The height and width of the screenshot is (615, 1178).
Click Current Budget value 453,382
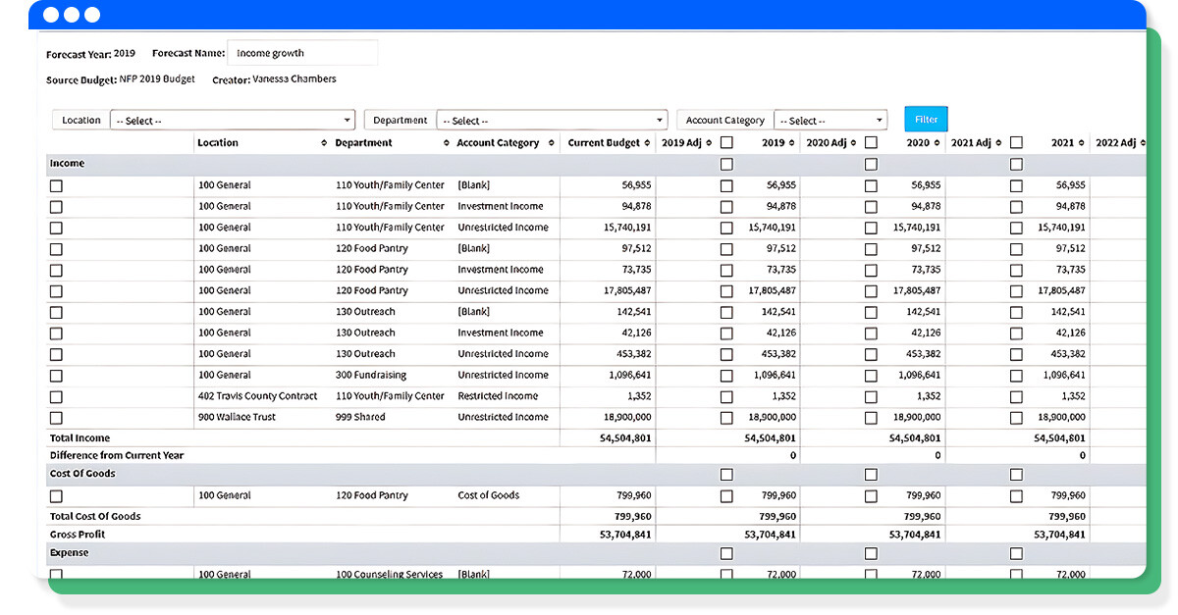point(635,354)
